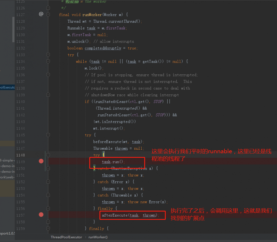Click the STOP constant on line 1140

point(158,102)
